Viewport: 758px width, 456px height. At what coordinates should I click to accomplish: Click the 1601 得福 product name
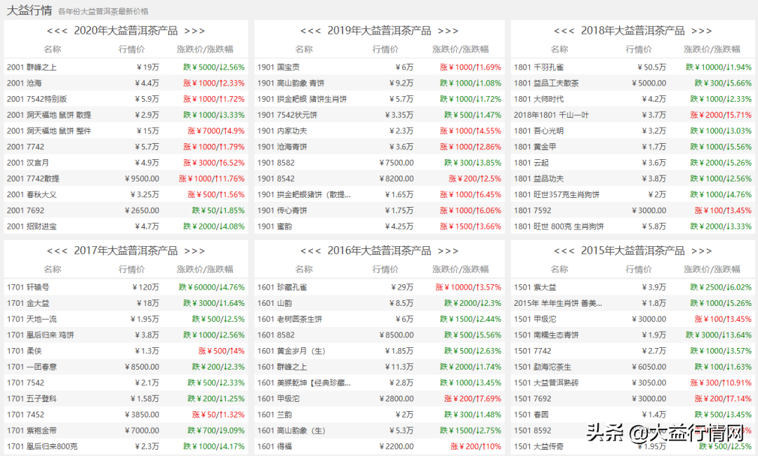pos(274,446)
